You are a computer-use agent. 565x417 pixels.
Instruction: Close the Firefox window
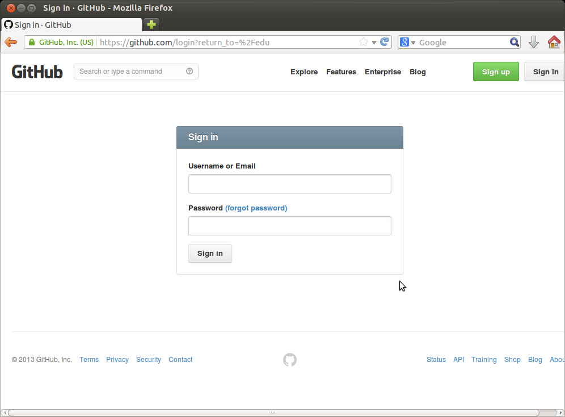pyautogui.click(x=11, y=8)
